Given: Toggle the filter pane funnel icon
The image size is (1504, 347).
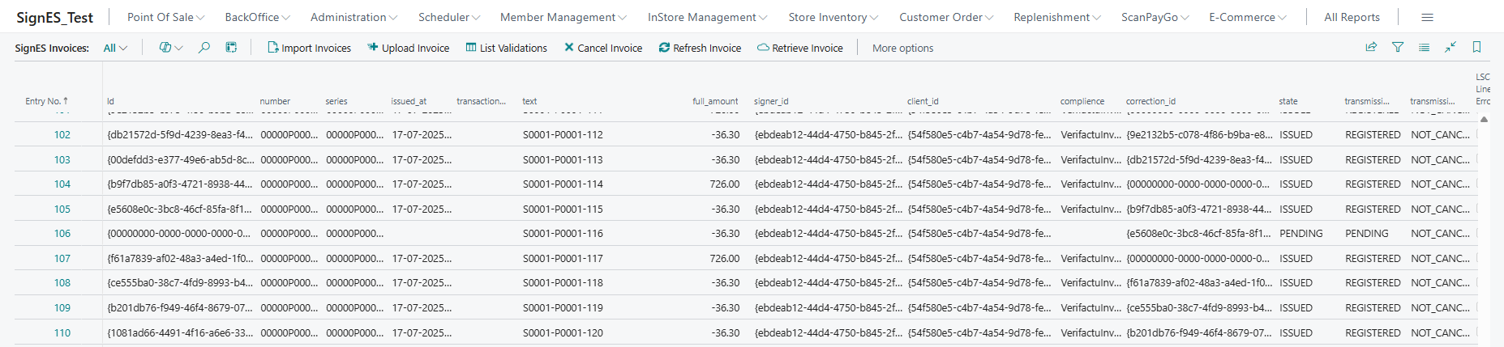Looking at the screenshot, I should coord(1398,48).
